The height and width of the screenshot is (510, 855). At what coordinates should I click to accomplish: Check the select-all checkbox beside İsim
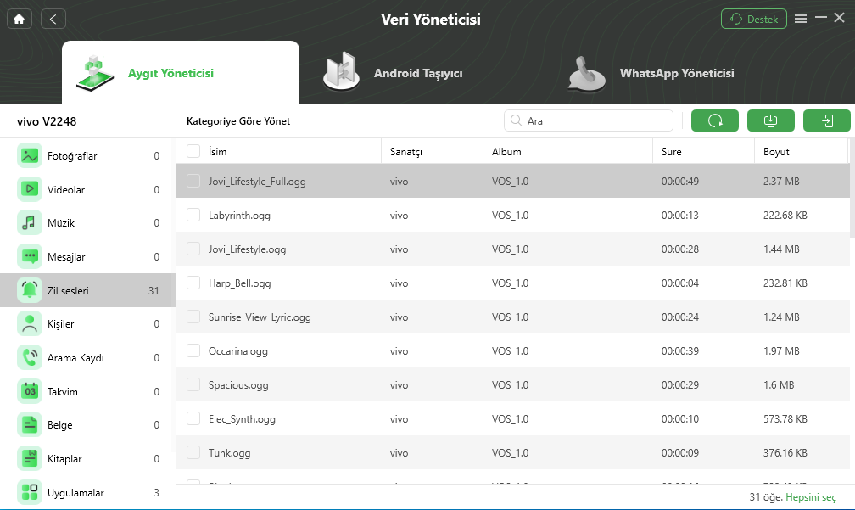click(x=193, y=151)
